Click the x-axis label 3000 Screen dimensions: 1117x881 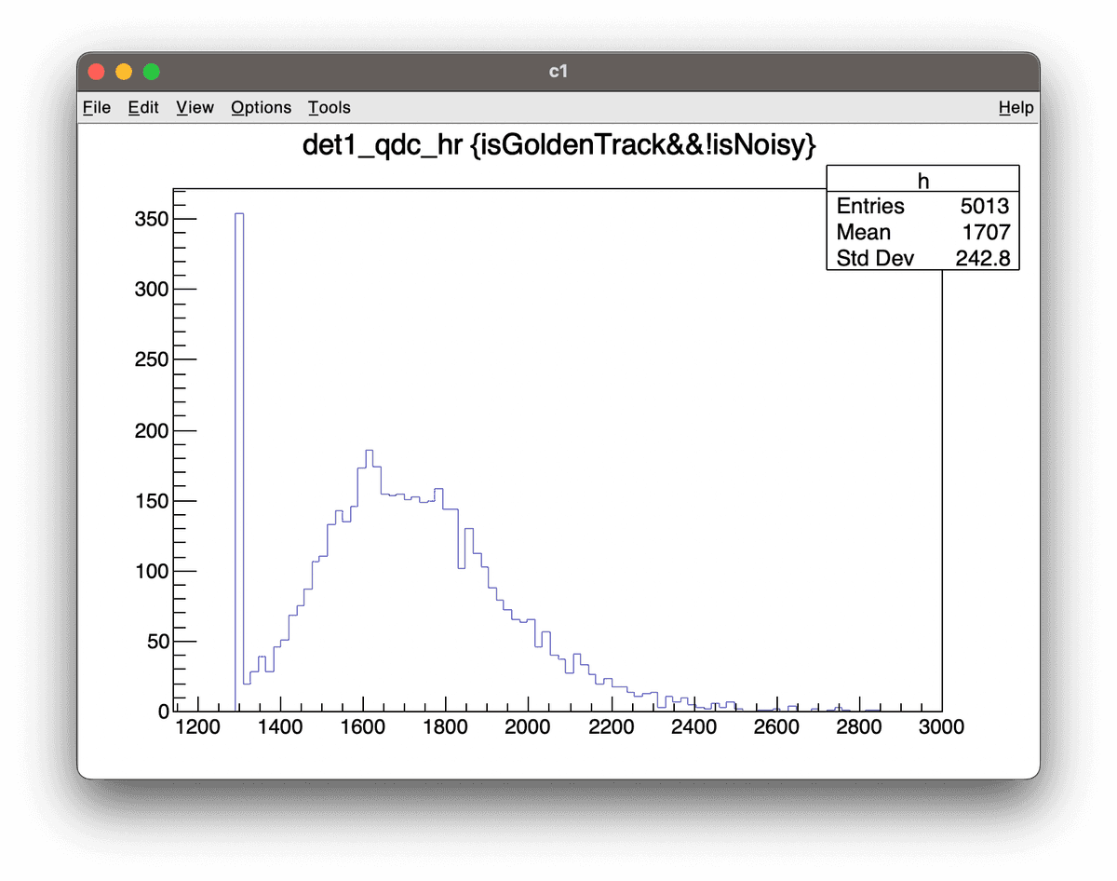point(941,727)
